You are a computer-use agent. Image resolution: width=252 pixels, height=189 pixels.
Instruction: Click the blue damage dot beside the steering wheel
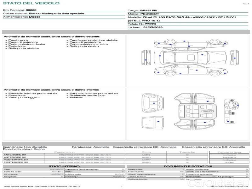tap(238, 105)
